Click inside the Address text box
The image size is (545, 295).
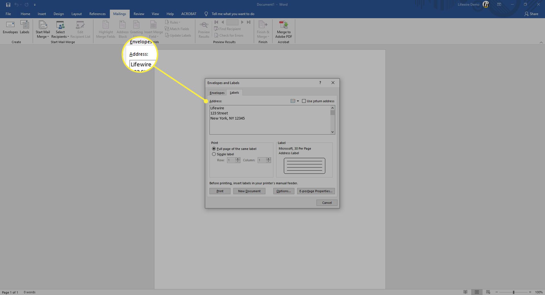[x=270, y=120]
